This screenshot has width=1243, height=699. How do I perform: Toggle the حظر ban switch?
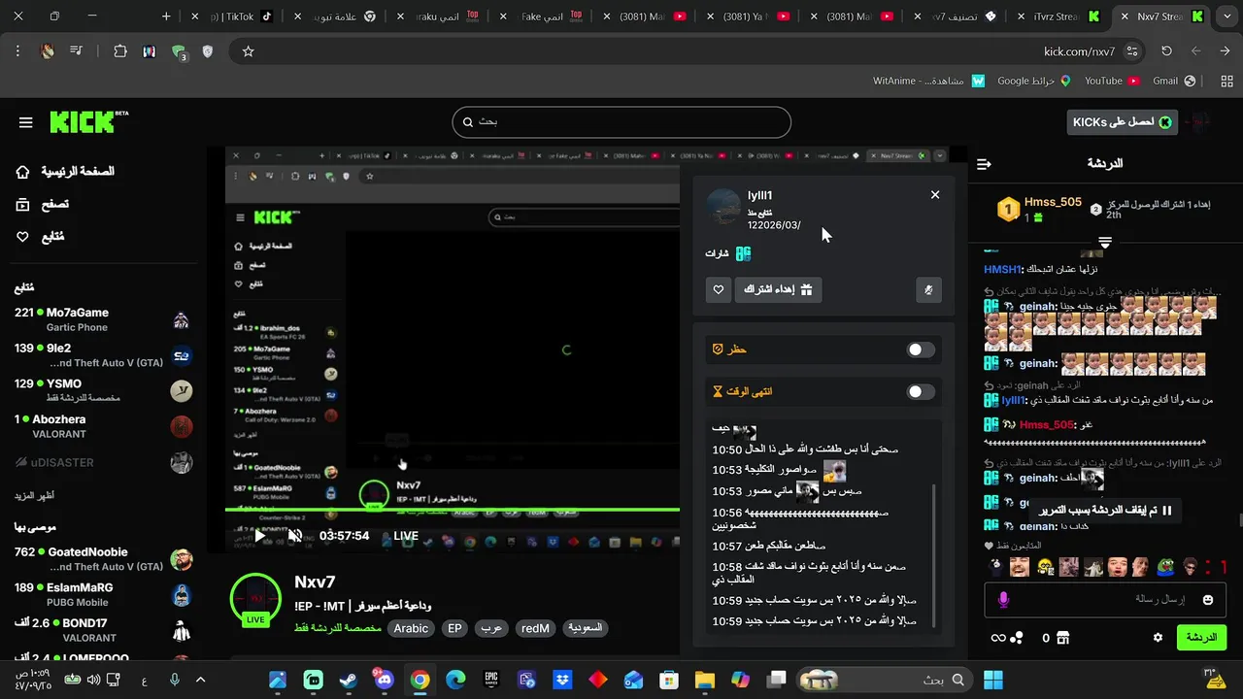coord(920,349)
